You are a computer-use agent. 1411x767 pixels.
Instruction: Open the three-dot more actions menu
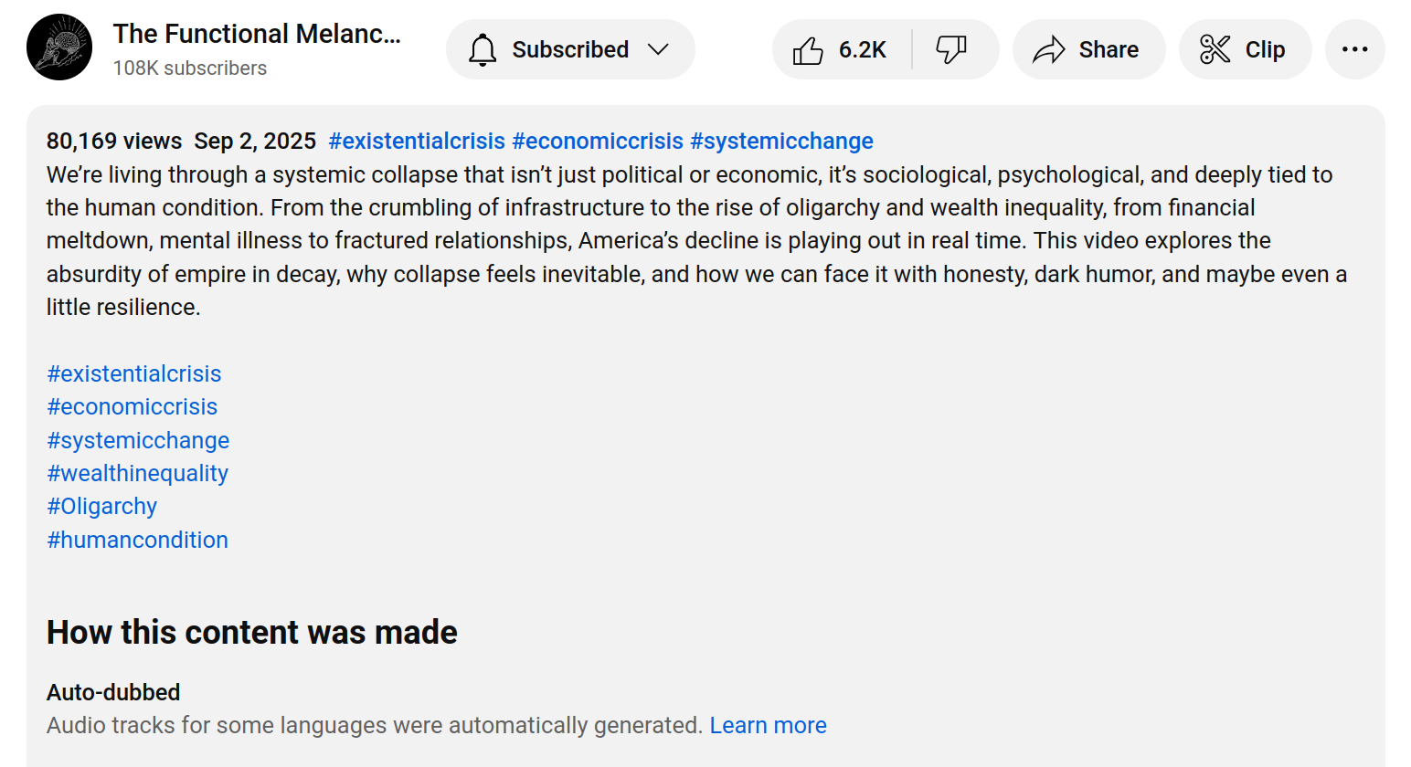tap(1354, 49)
